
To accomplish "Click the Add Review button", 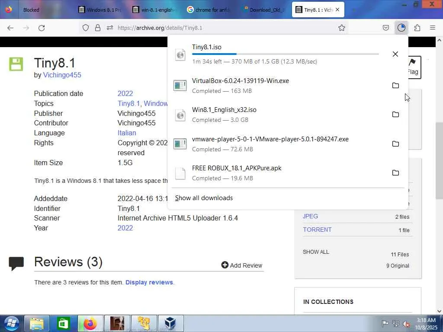I will tap(242, 265).
